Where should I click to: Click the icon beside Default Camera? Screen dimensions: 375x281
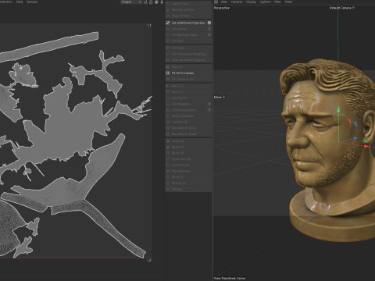tap(353, 8)
